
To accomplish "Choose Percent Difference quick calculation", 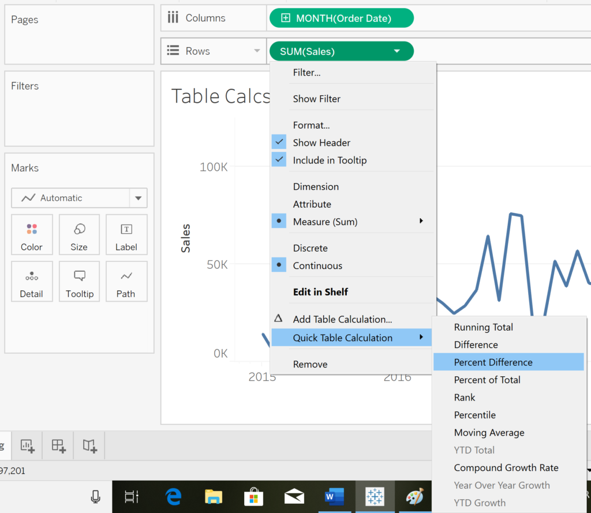I will [493, 362].
